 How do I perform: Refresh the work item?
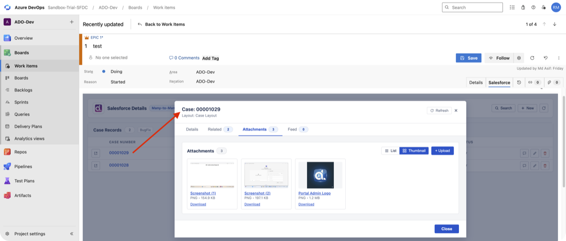click(532, 58)
